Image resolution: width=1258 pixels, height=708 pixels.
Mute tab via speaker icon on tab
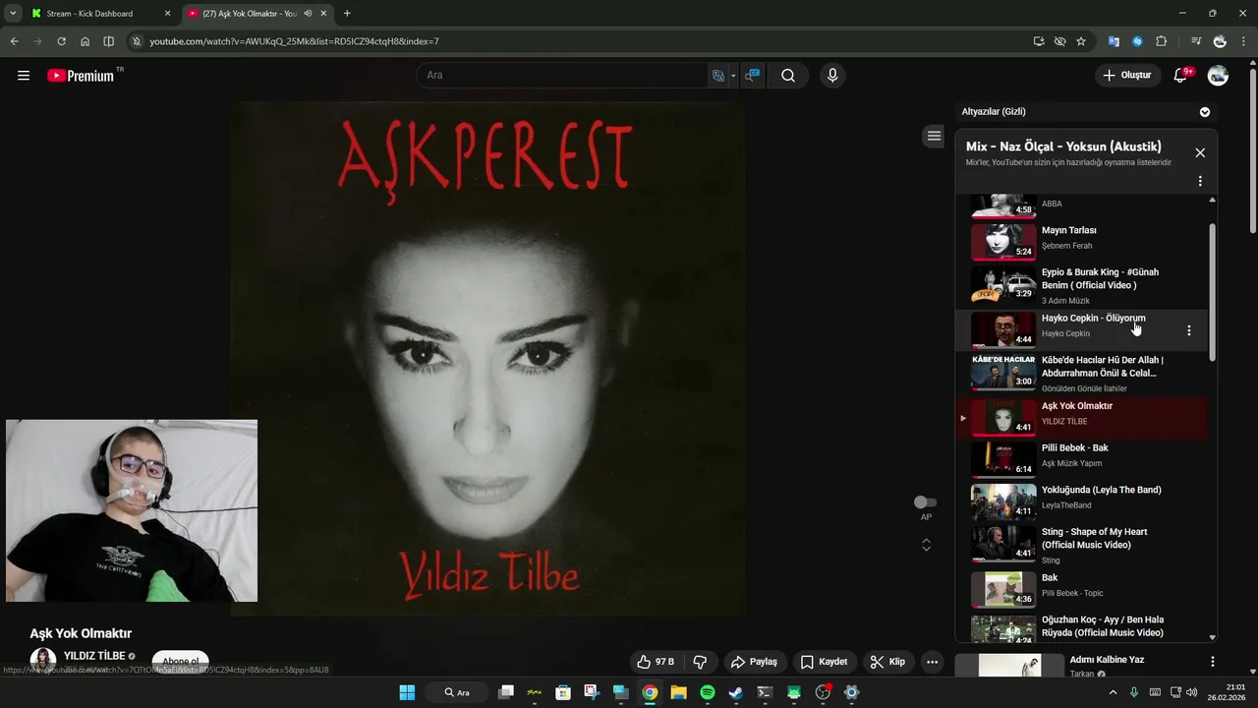coord(308,14)
